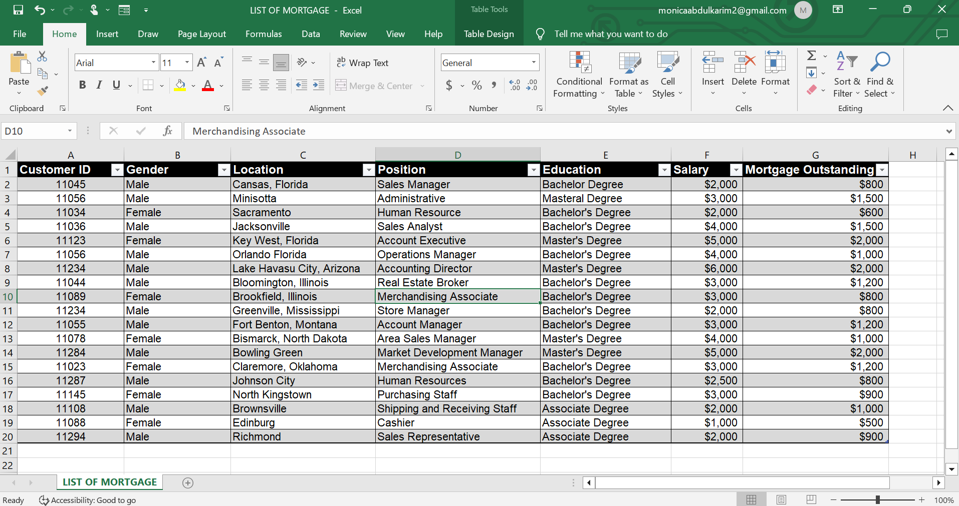Toggle italic formatting
The height and width of the screenshot is (506, 959).
(99, 85)
